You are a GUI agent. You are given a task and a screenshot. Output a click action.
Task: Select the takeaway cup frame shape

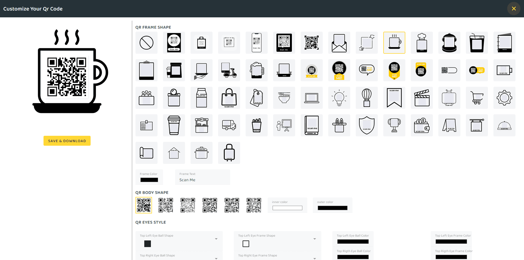(174, 125)
